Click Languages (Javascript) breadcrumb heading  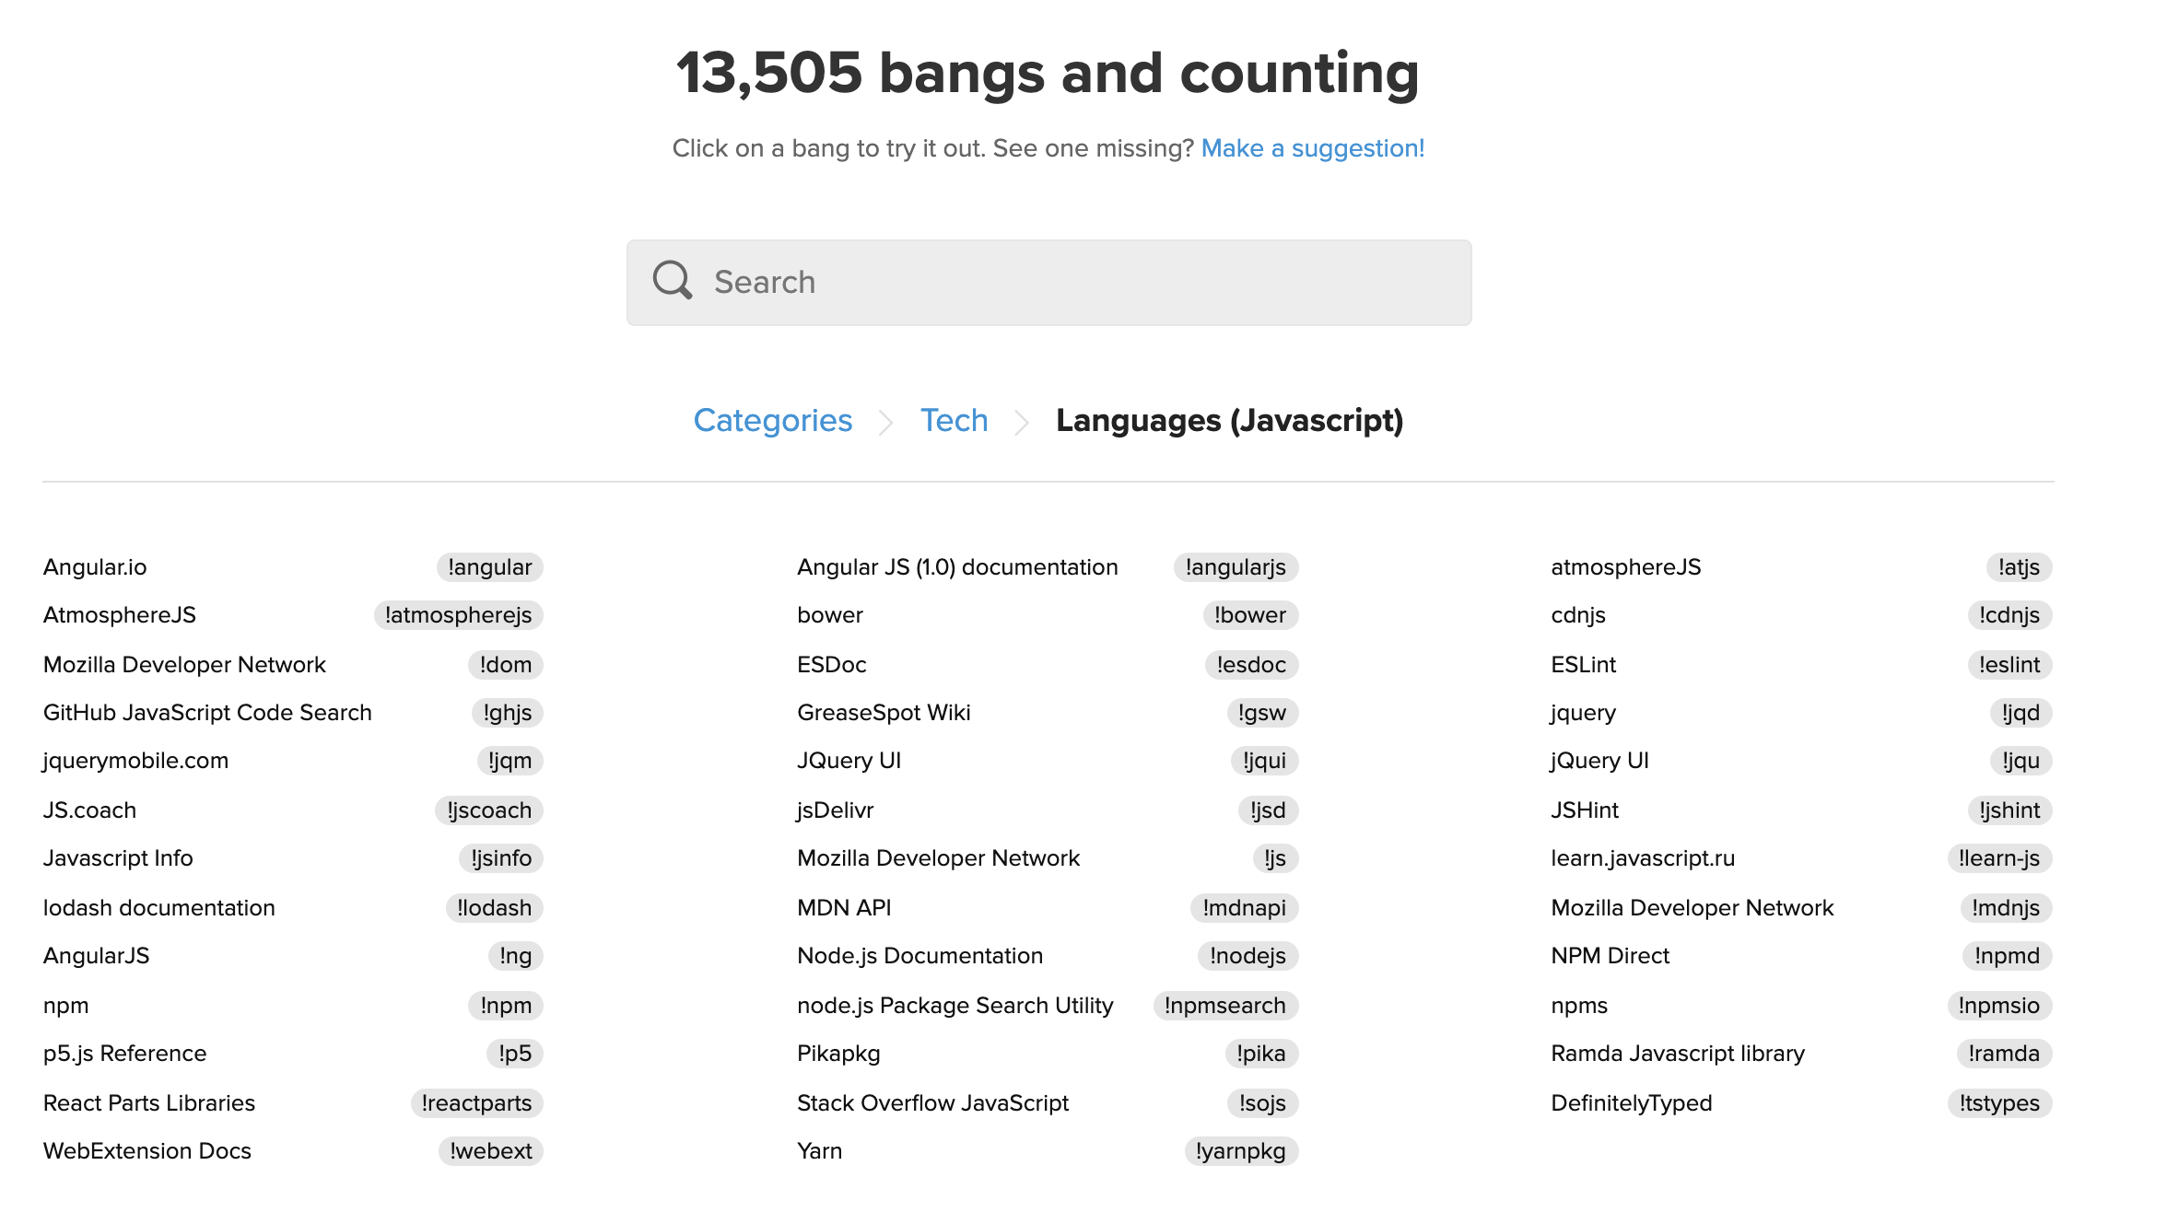coord(1230,421)
